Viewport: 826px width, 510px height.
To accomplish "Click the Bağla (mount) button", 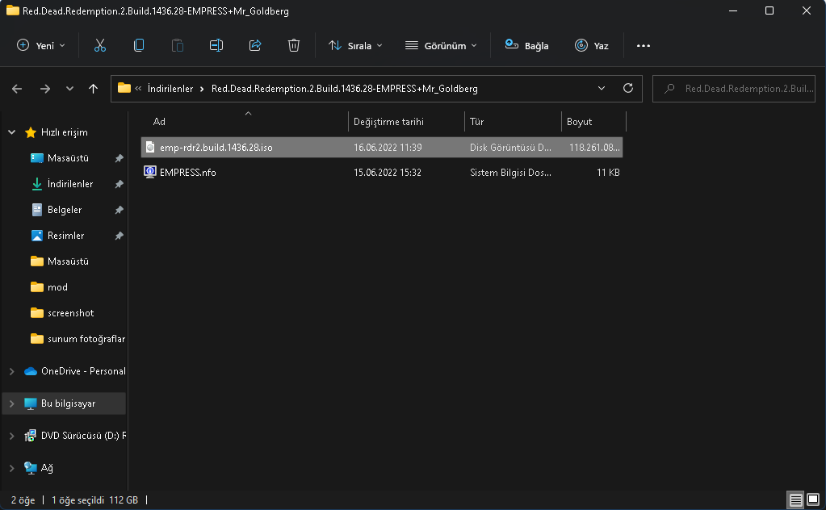I will 526,46.
